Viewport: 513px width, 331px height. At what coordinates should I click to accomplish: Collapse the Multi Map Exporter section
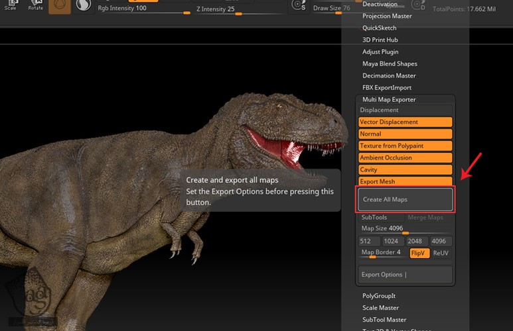pos(389,99)
